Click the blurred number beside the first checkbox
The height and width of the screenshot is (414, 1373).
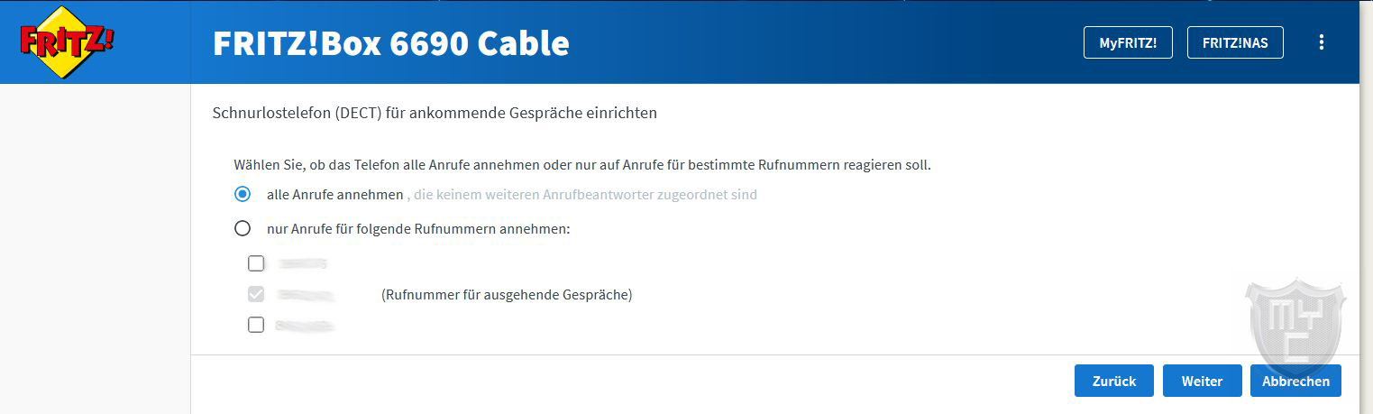303,263
